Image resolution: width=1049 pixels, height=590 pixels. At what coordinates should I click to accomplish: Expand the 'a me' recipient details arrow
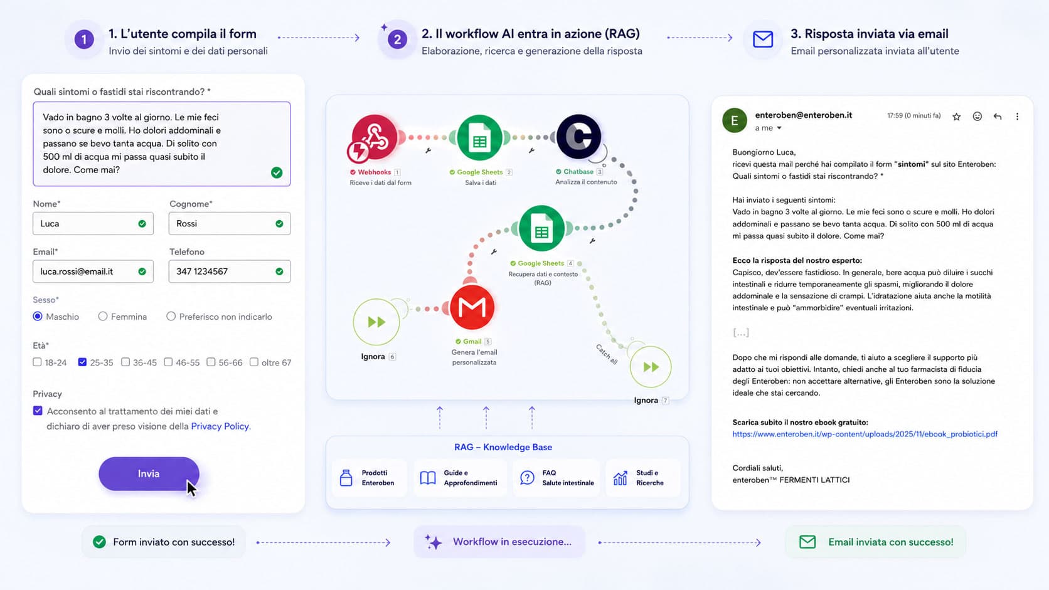(779, 129)
